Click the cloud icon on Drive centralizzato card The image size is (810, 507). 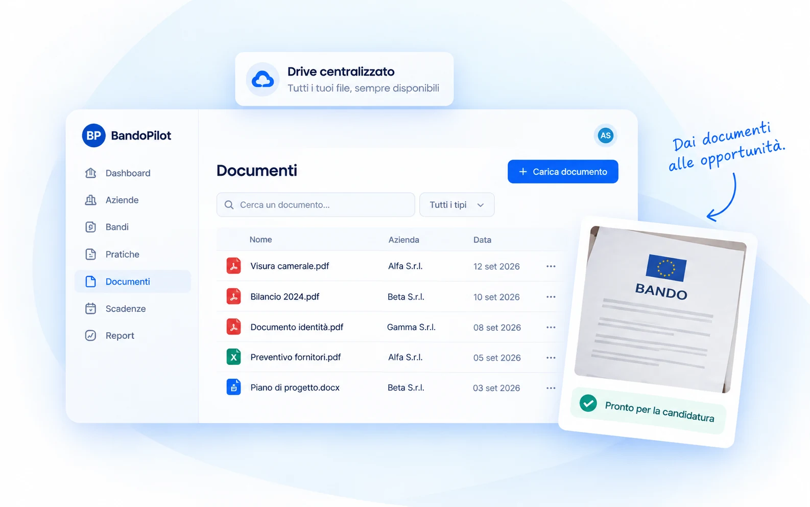(x=263, y=80)
